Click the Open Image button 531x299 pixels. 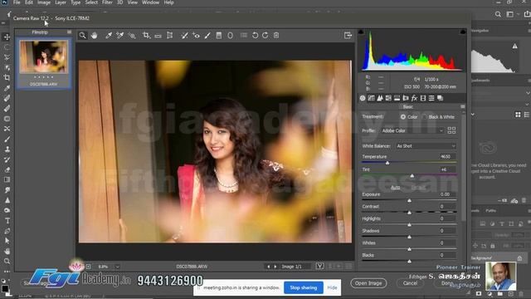tap(368, 283)
